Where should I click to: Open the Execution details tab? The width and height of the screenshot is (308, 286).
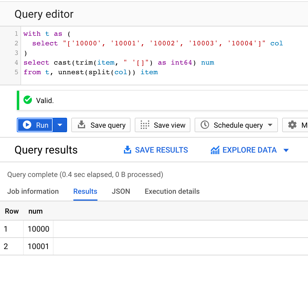coord(172,191)
